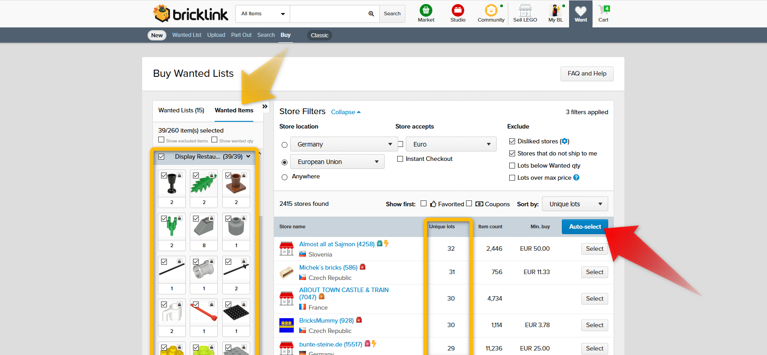Collapse the Store Filters section
The width and height of the screenshot is (767, 355).
pyautogui.click(x=345, y=112)
